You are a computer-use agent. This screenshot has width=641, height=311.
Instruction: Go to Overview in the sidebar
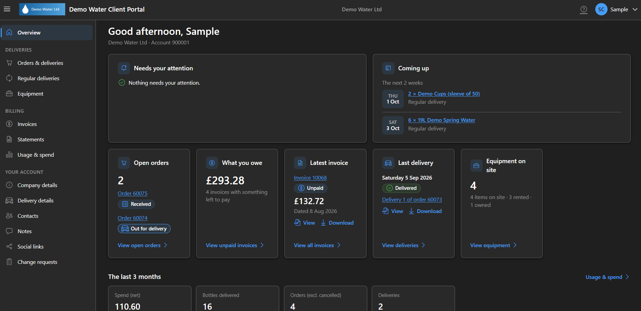pyautogui.click(x=47, y=32)
